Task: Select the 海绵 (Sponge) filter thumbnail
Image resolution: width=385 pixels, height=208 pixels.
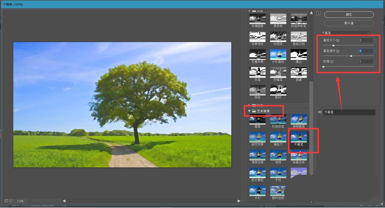Action: tap(278, 155)
